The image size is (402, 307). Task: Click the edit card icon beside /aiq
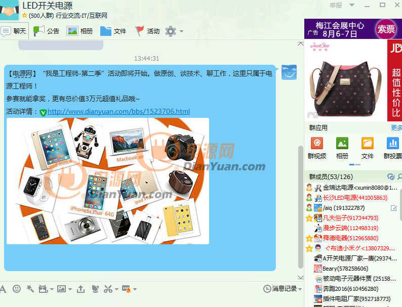pos(394,208)
